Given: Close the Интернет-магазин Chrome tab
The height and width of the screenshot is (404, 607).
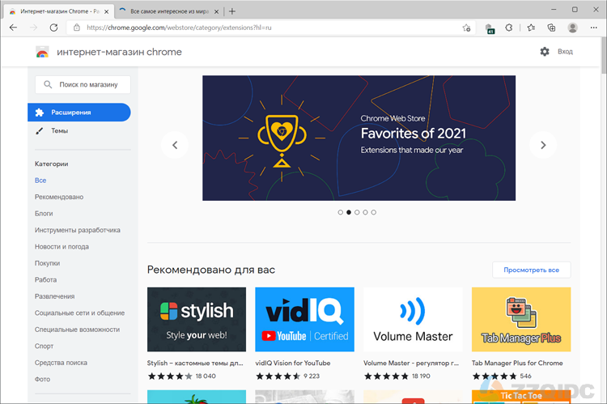Looking at the screenshot, I should pos(107,11).
